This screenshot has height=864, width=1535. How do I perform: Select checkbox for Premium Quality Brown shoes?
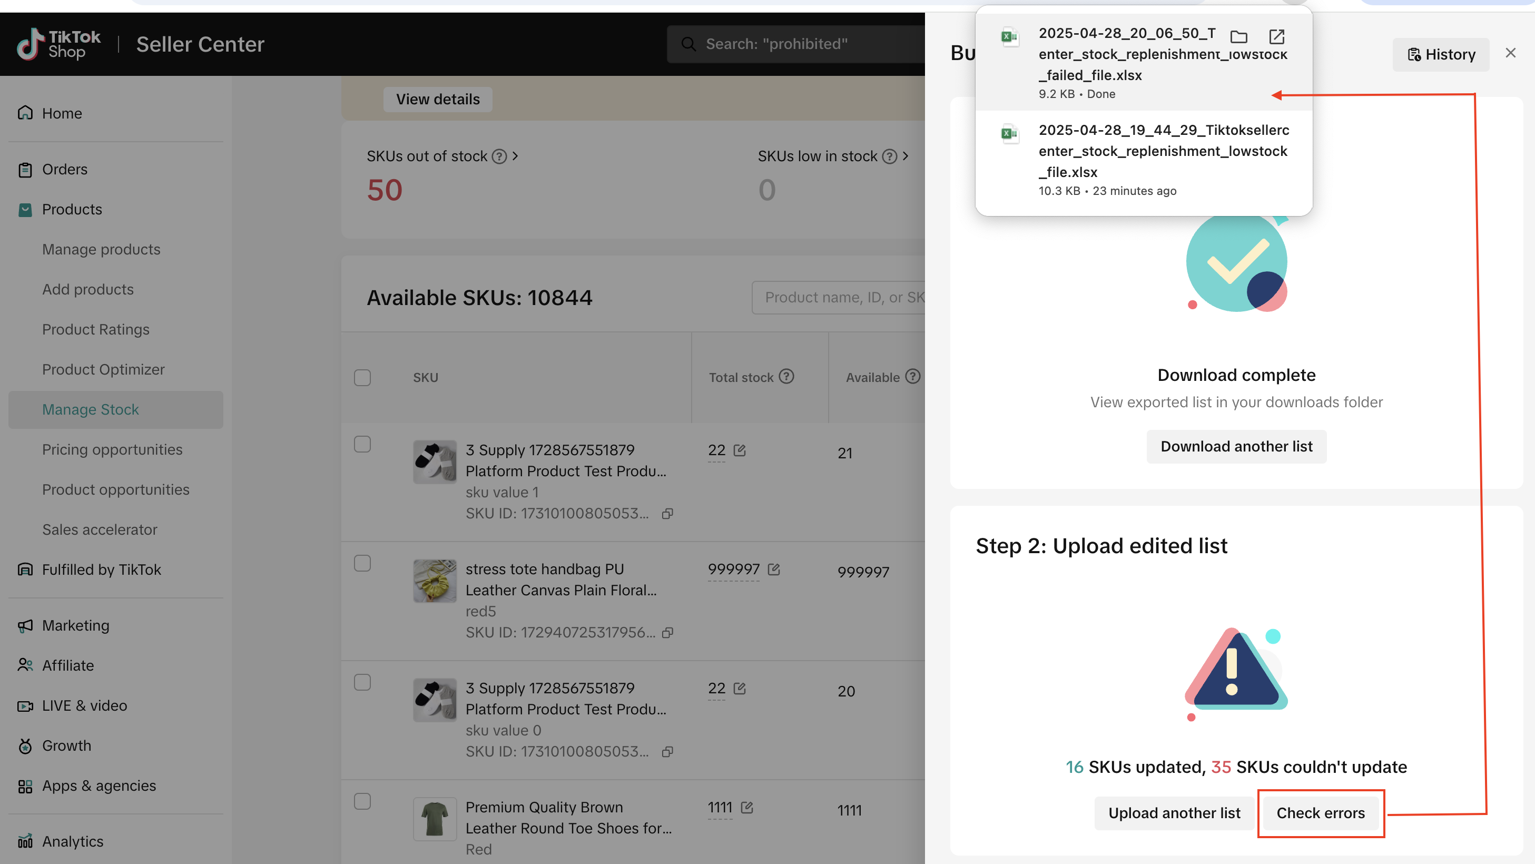tap(362, 801)
